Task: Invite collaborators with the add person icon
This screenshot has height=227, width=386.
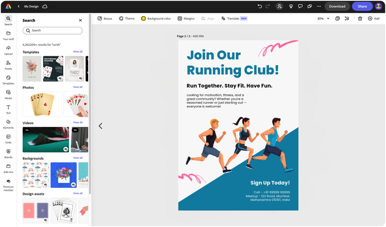Action: 279,6
